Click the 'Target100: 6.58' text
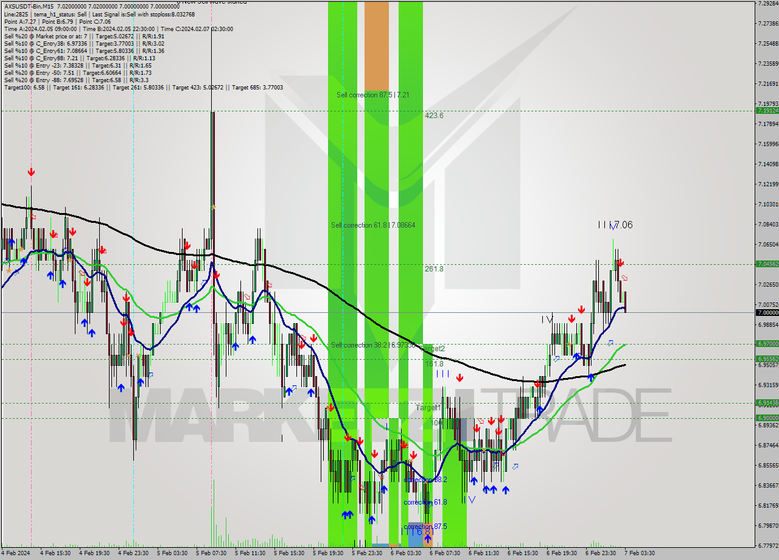This screenshot has height=560, width=779. 26,87
